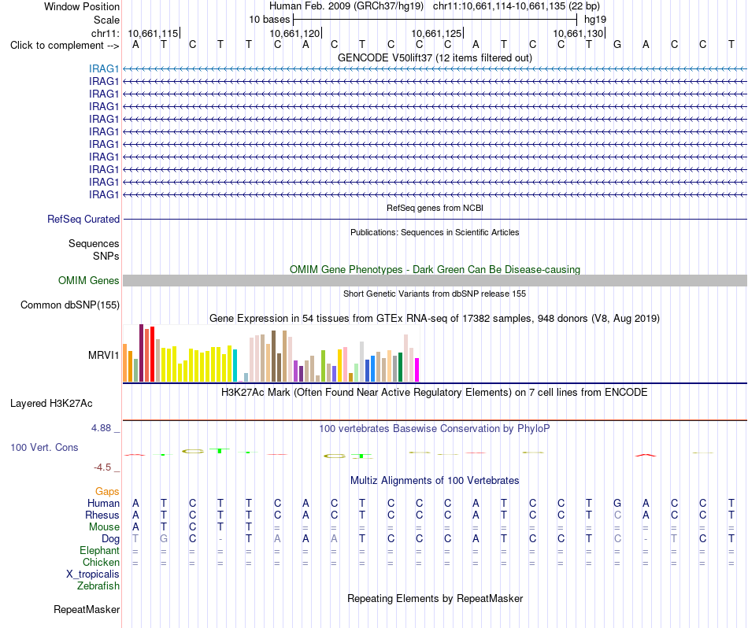This screenshot has width=748, height=628.
Task: Click the cyan bar in GTEx expression chart
Action: (235, 366)
